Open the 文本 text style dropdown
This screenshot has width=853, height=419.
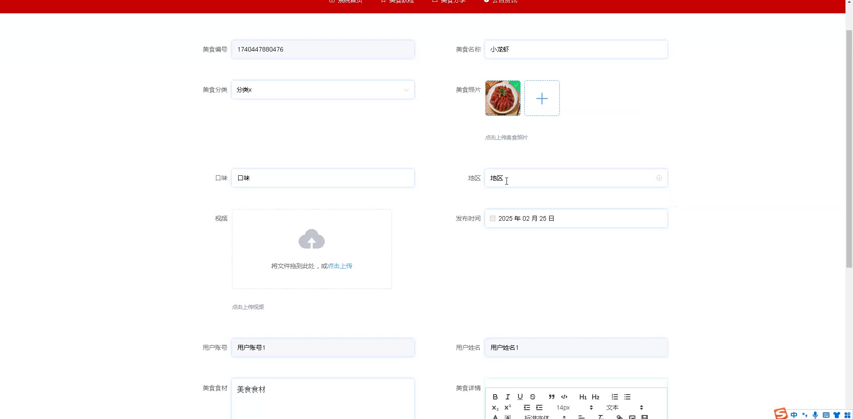pyautogui.click(x=624, y=407)
